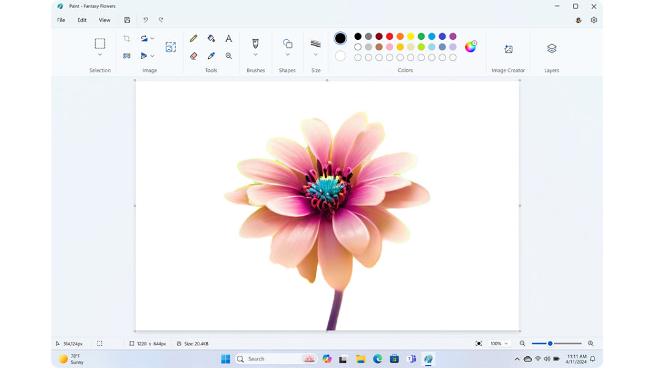Select primary color 1 black circle
Image resolution: width=654 pixels, height=368 pixels.
(x=340, y=39)
